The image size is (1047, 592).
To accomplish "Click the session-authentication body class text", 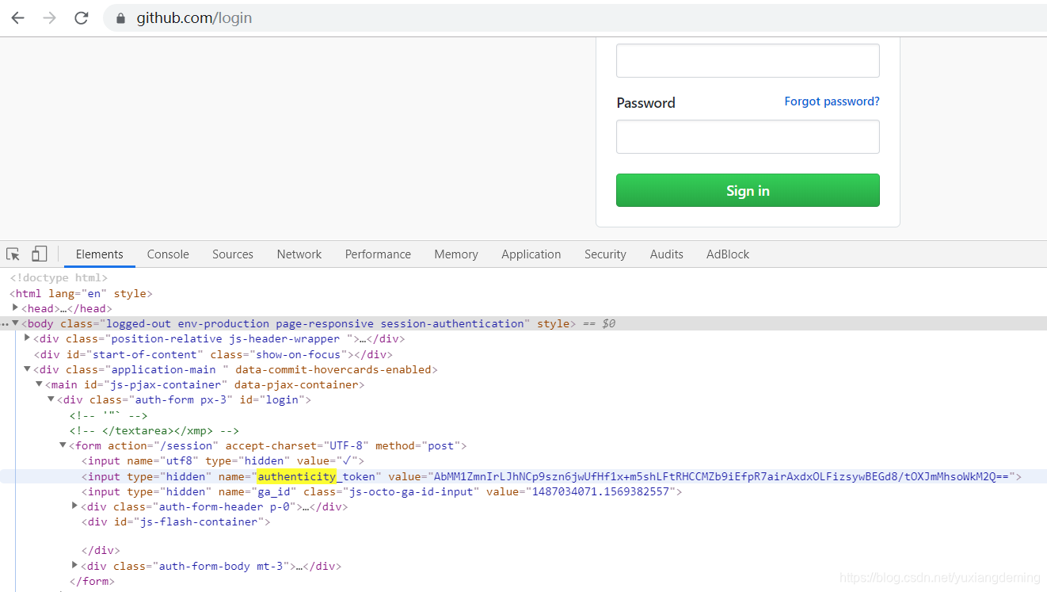I will pos(452,323).
